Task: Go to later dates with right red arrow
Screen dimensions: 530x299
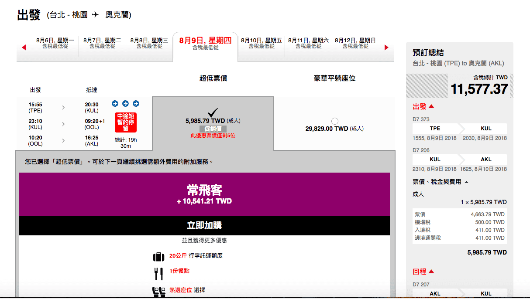Action: (x=386, y=48)
